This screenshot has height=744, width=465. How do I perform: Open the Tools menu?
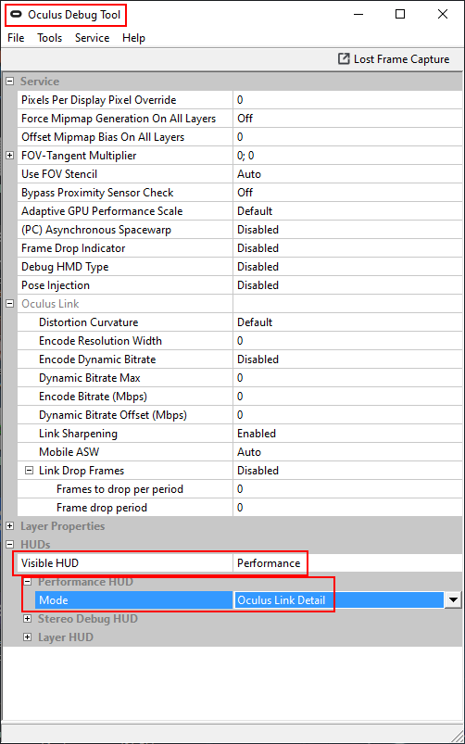click(50, 38)
